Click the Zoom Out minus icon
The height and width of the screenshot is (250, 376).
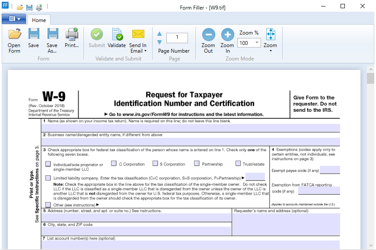(x=208, y=35)
